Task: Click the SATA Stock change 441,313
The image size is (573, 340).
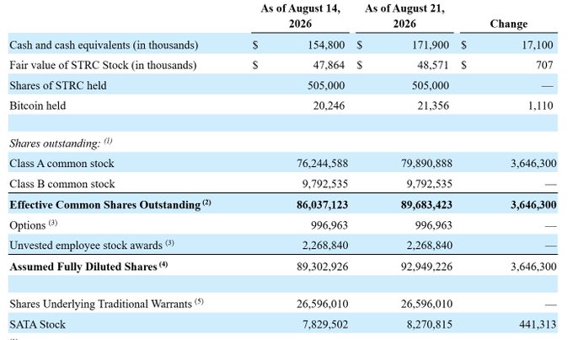Action: pos(538,325)
